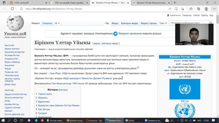219x123 pixels.
Task: Open the taskbar clock showing 22:06
Action: (x=206, y=120)
